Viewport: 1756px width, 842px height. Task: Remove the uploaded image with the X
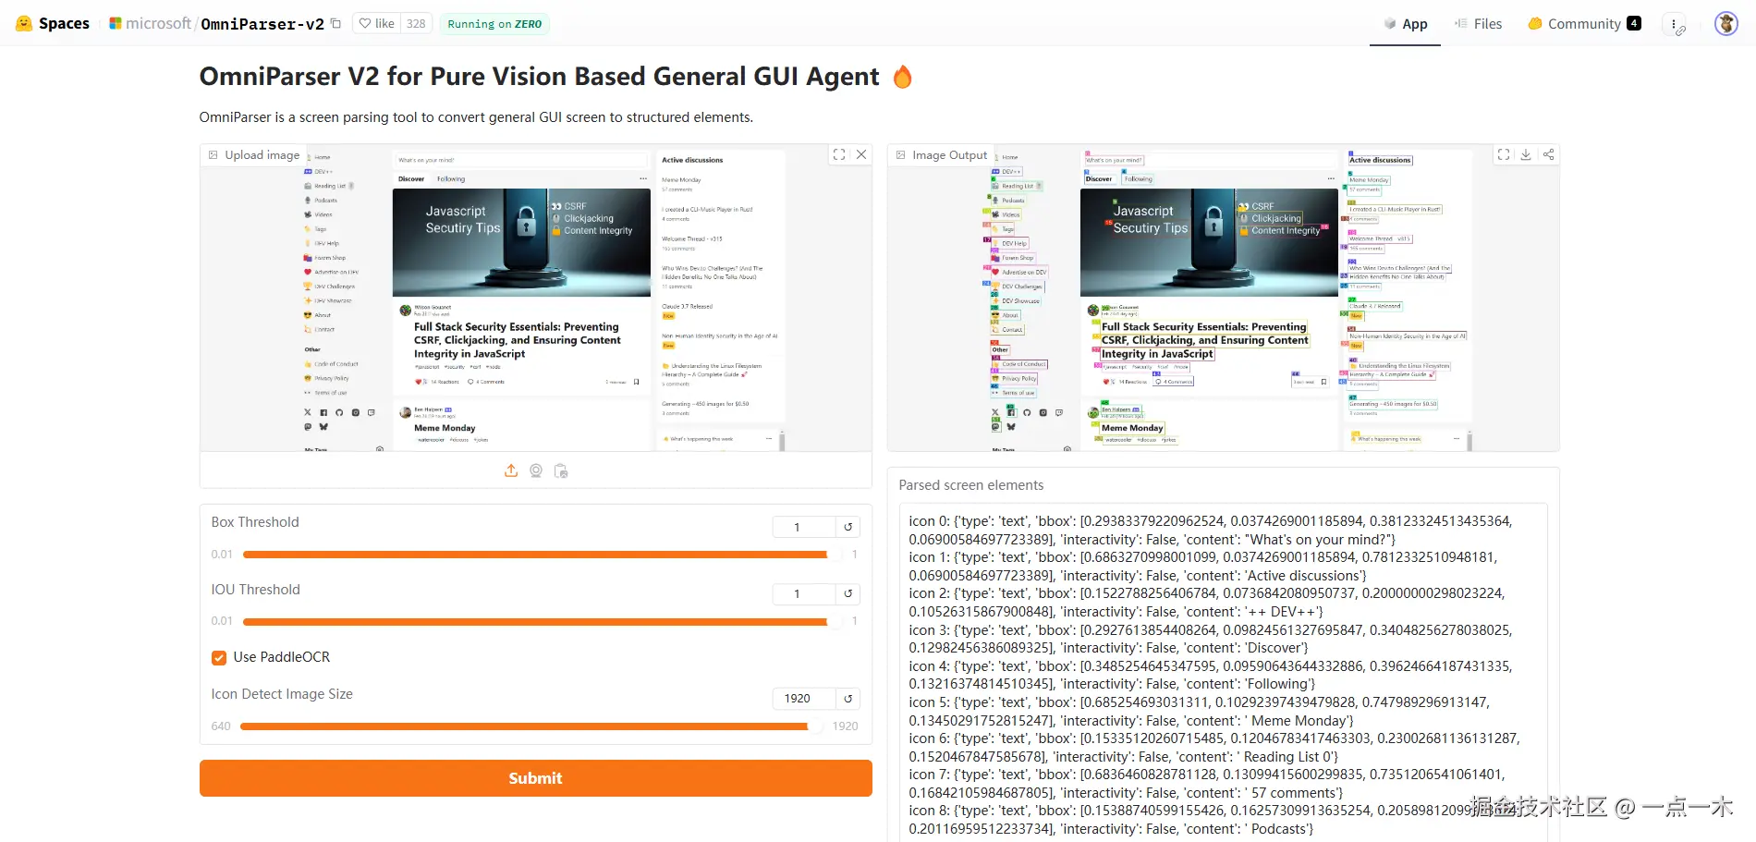coord(861,154)
